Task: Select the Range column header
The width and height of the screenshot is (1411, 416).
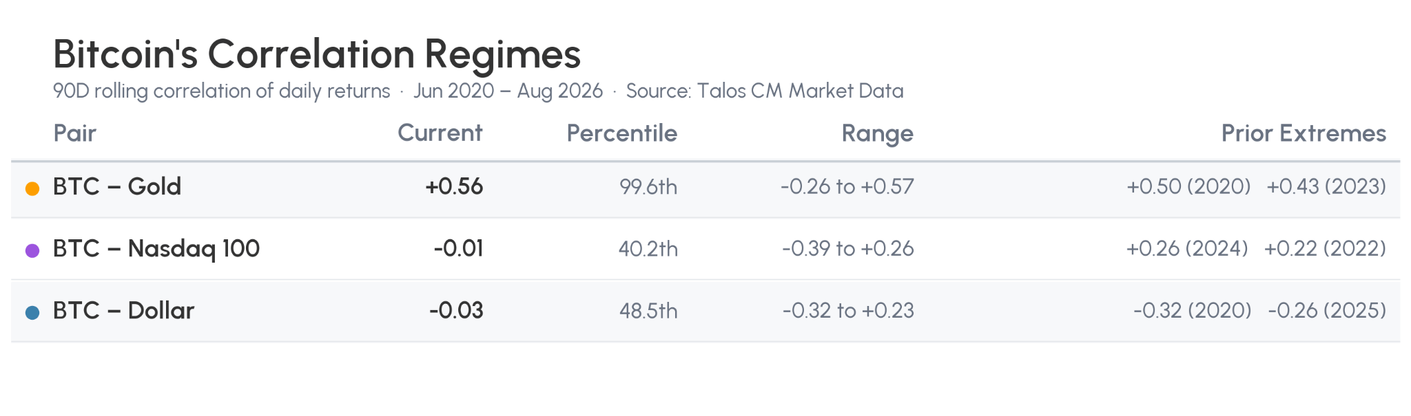Action: pos(878,134)
